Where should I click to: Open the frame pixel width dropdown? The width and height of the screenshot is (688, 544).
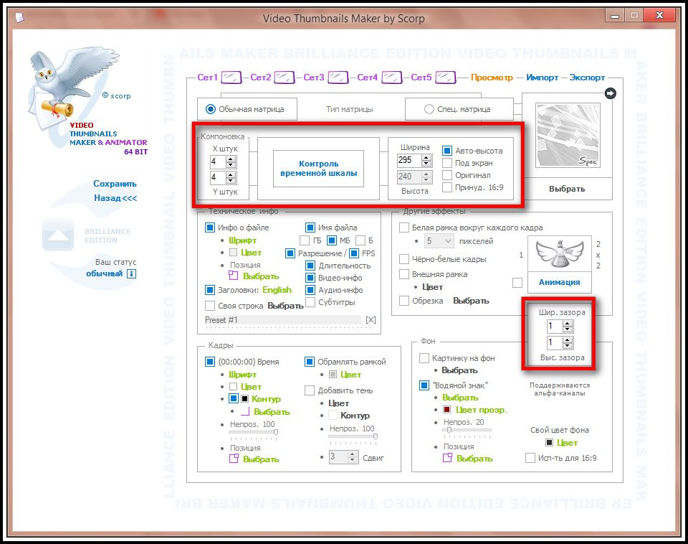click(439, 241)
